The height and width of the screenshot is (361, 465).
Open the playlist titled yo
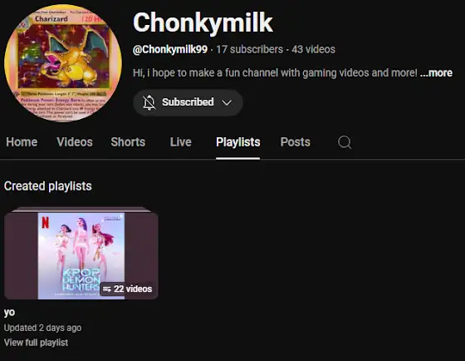tap(9, 312)
